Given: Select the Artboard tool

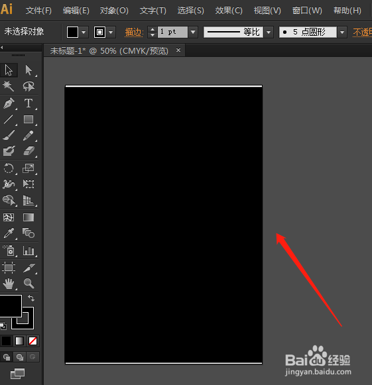Looking at the screenshot, I should tap(9, 268).
